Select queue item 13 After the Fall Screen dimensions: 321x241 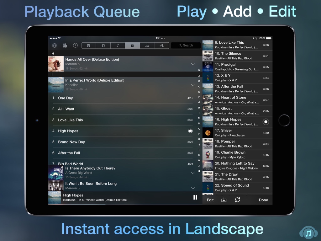tap(238, 89)
